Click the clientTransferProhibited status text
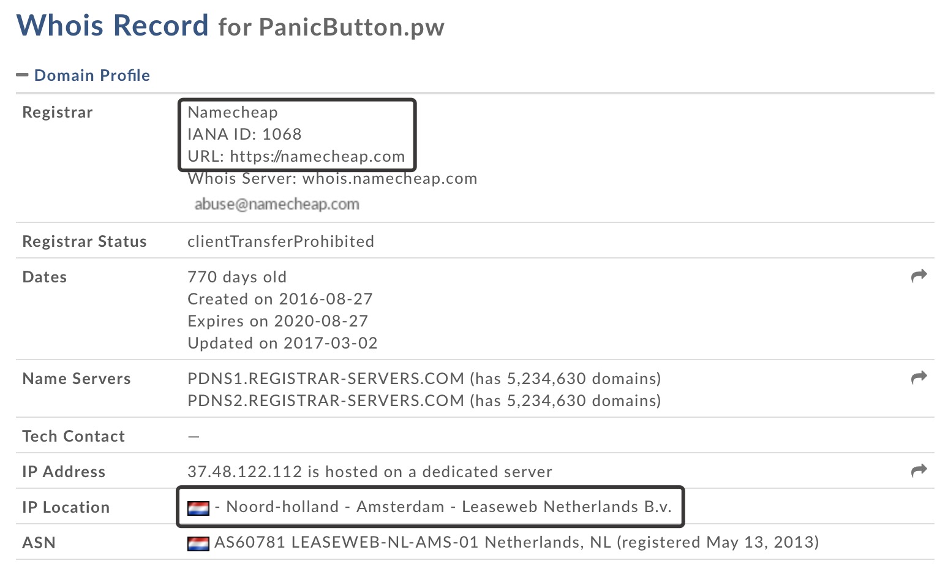Viewport: 948px width, 566px height. point(280,241)
